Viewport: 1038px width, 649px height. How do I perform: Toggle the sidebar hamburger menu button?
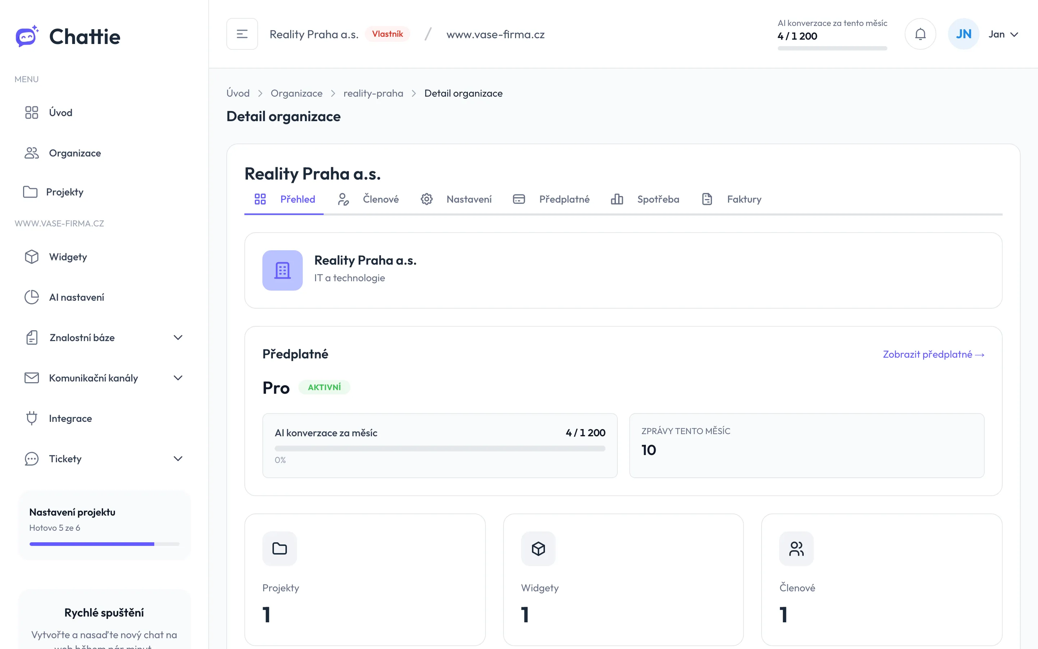(x=242, y=34)
